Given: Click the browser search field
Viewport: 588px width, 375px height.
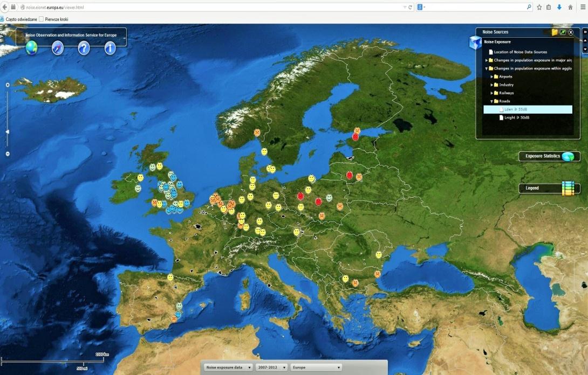Looking at the screenshot, I should click(x=474, y=7).
